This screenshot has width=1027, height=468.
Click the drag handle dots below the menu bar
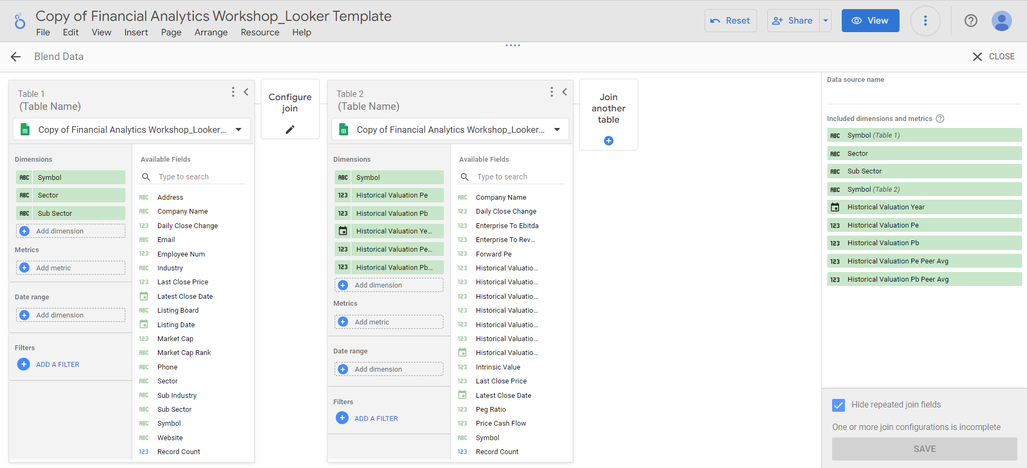click(x=513, y=46)
